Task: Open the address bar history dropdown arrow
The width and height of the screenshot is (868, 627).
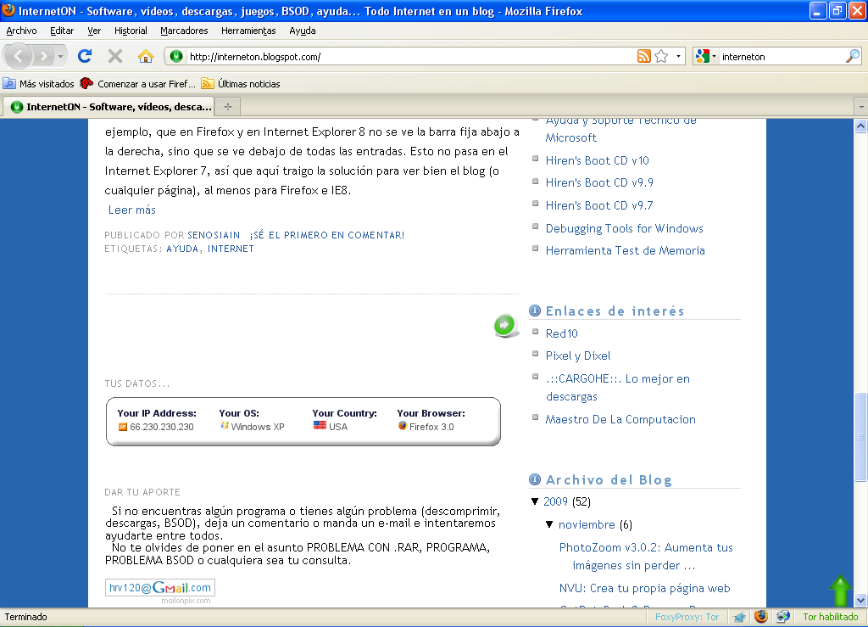Action: (x=678, y=56)
